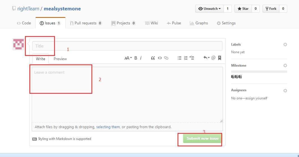Click the repository book icon
The image size is (299, 157).
pos(14,8)
